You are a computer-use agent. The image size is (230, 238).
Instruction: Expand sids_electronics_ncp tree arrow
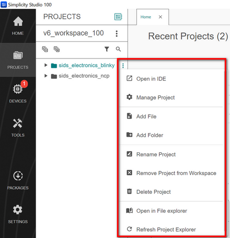46,75
